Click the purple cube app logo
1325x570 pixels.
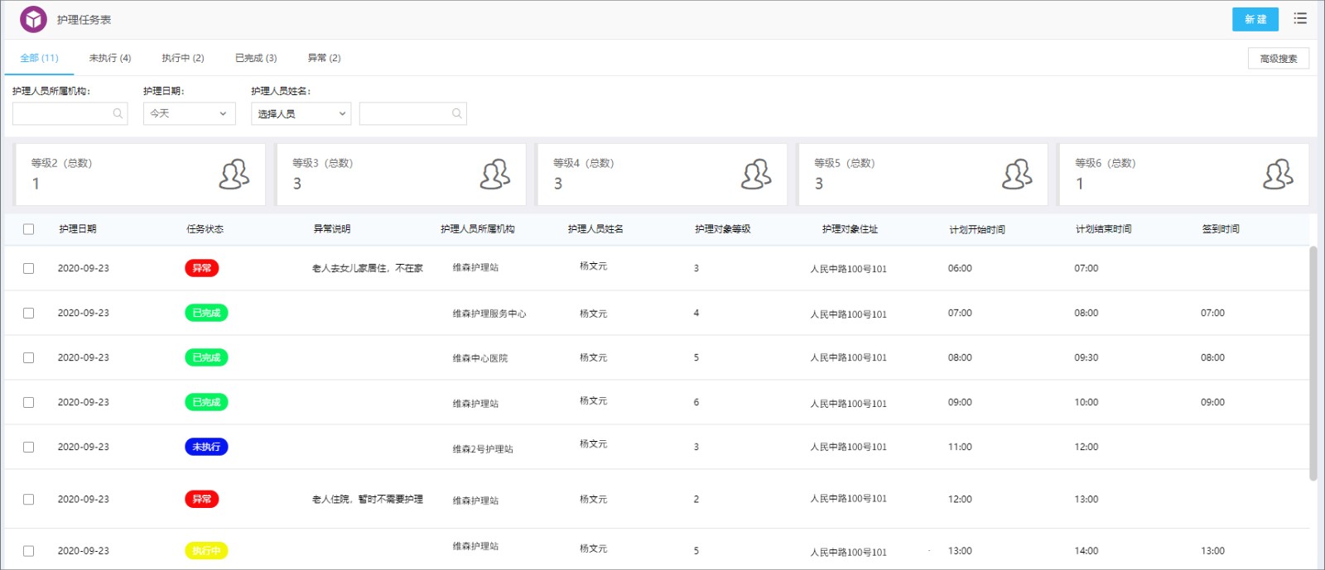pos(34,19)
